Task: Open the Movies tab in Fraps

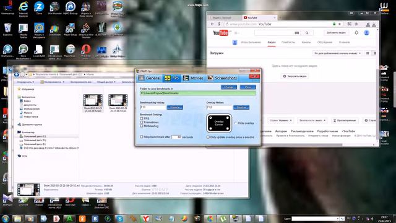Action: [193, 78]
